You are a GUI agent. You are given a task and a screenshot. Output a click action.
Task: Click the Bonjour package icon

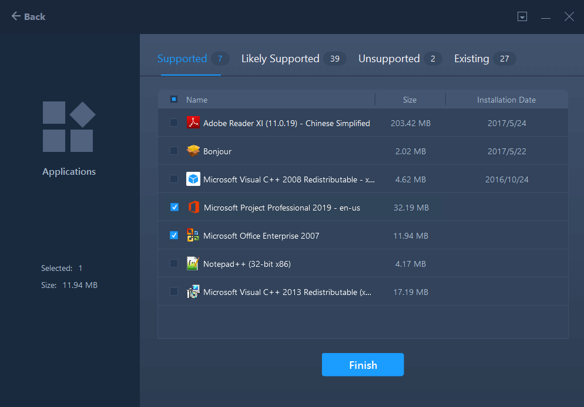tap(193, 151)
